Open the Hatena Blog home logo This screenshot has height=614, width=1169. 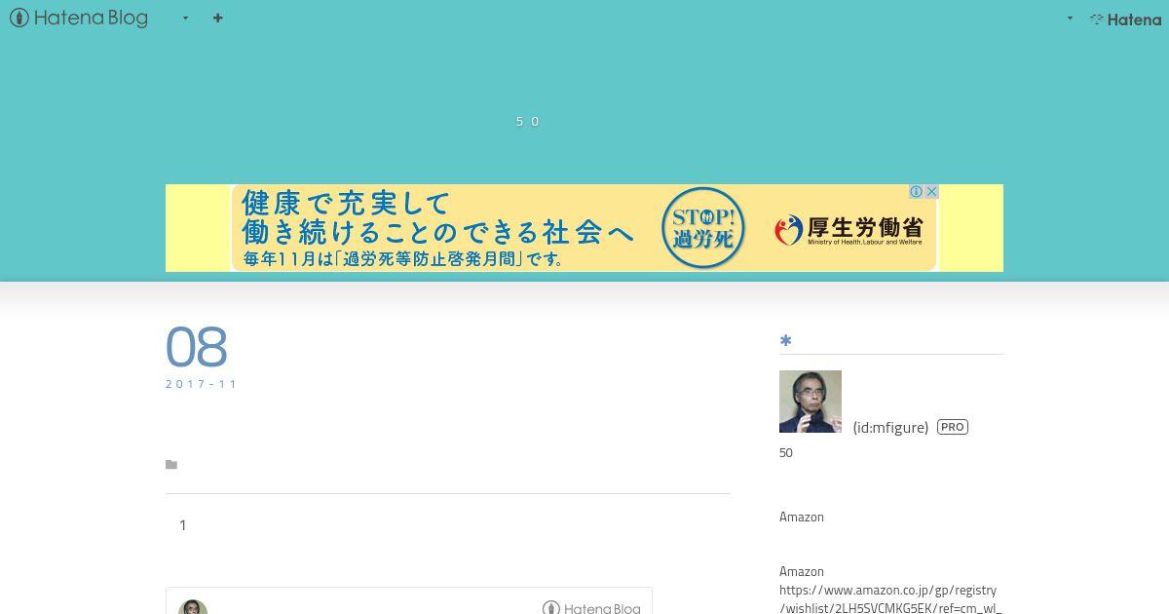(x=79, y=18)
